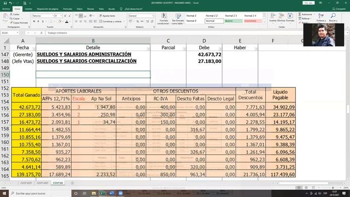Open the General number format dropdown
The height and width of the screenshot is (197, 350).
pos(153,16)
